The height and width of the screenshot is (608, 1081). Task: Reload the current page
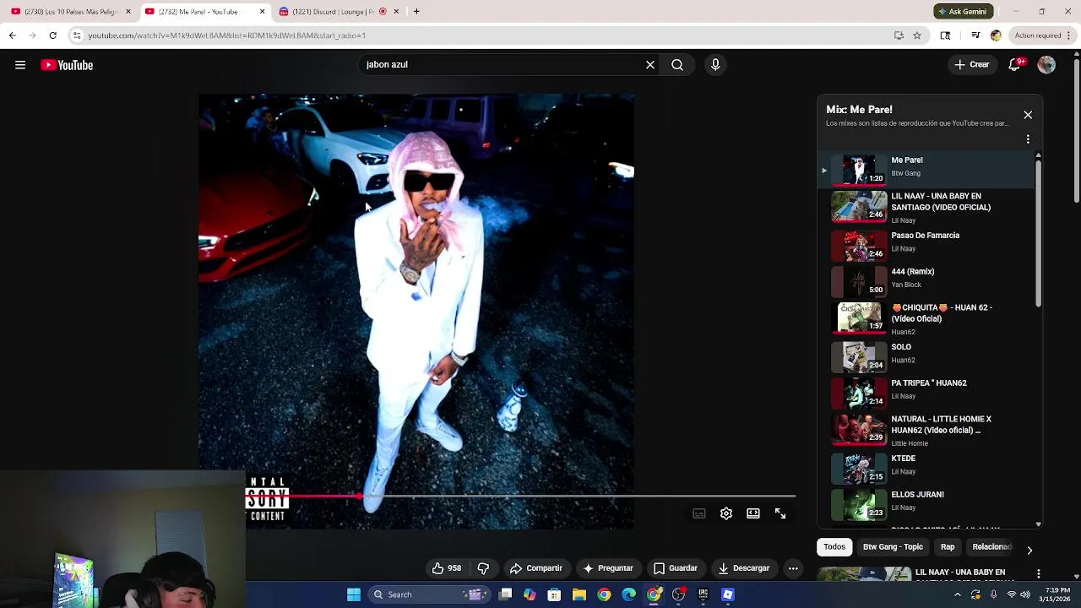(x=52, y=35)
